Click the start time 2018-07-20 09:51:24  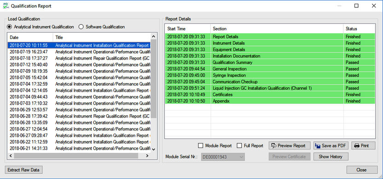pos(186,88)
